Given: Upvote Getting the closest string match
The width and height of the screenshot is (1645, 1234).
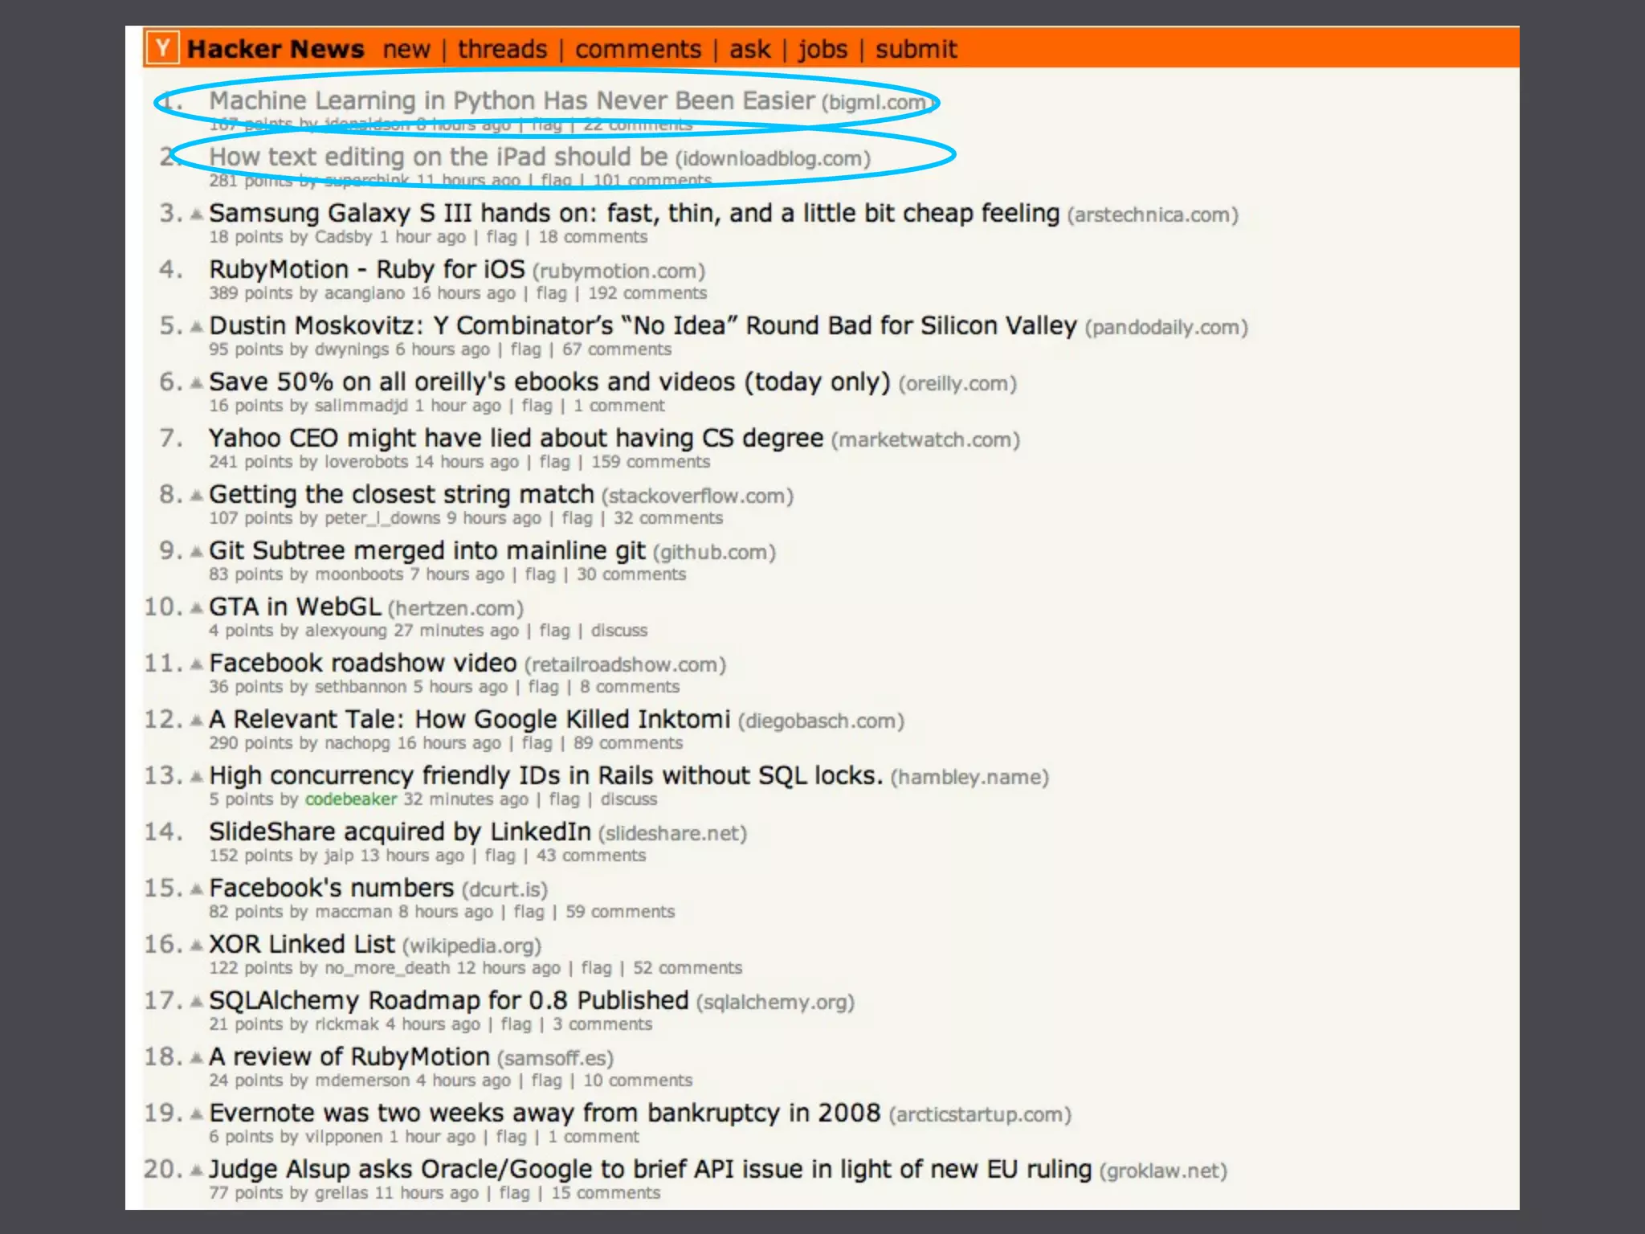Looking at the screenshot, I should tap(196, 496).
